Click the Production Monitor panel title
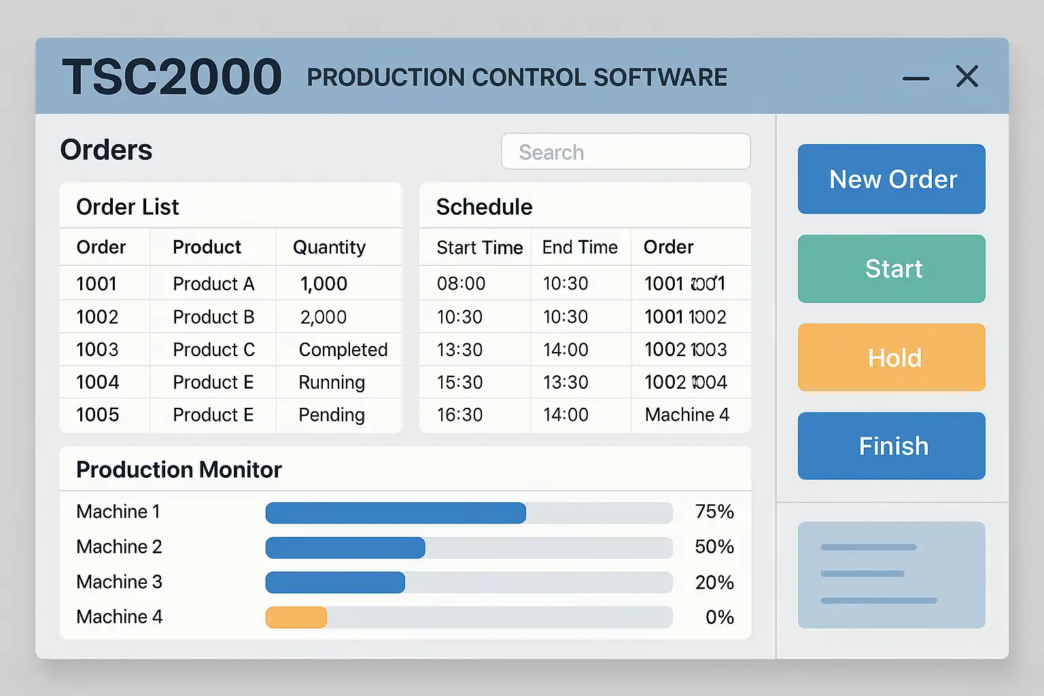The height and width of the screenshot is (696, 1044). (179, 470)
